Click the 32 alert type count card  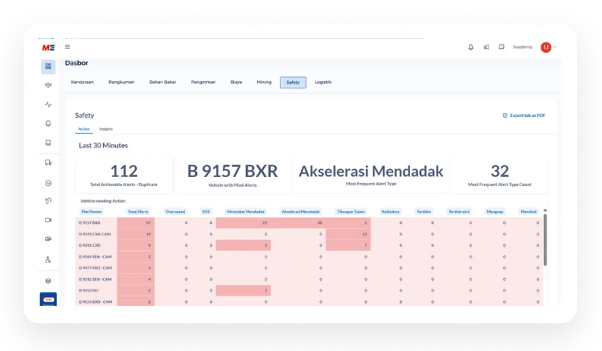[x=499, y=175]
